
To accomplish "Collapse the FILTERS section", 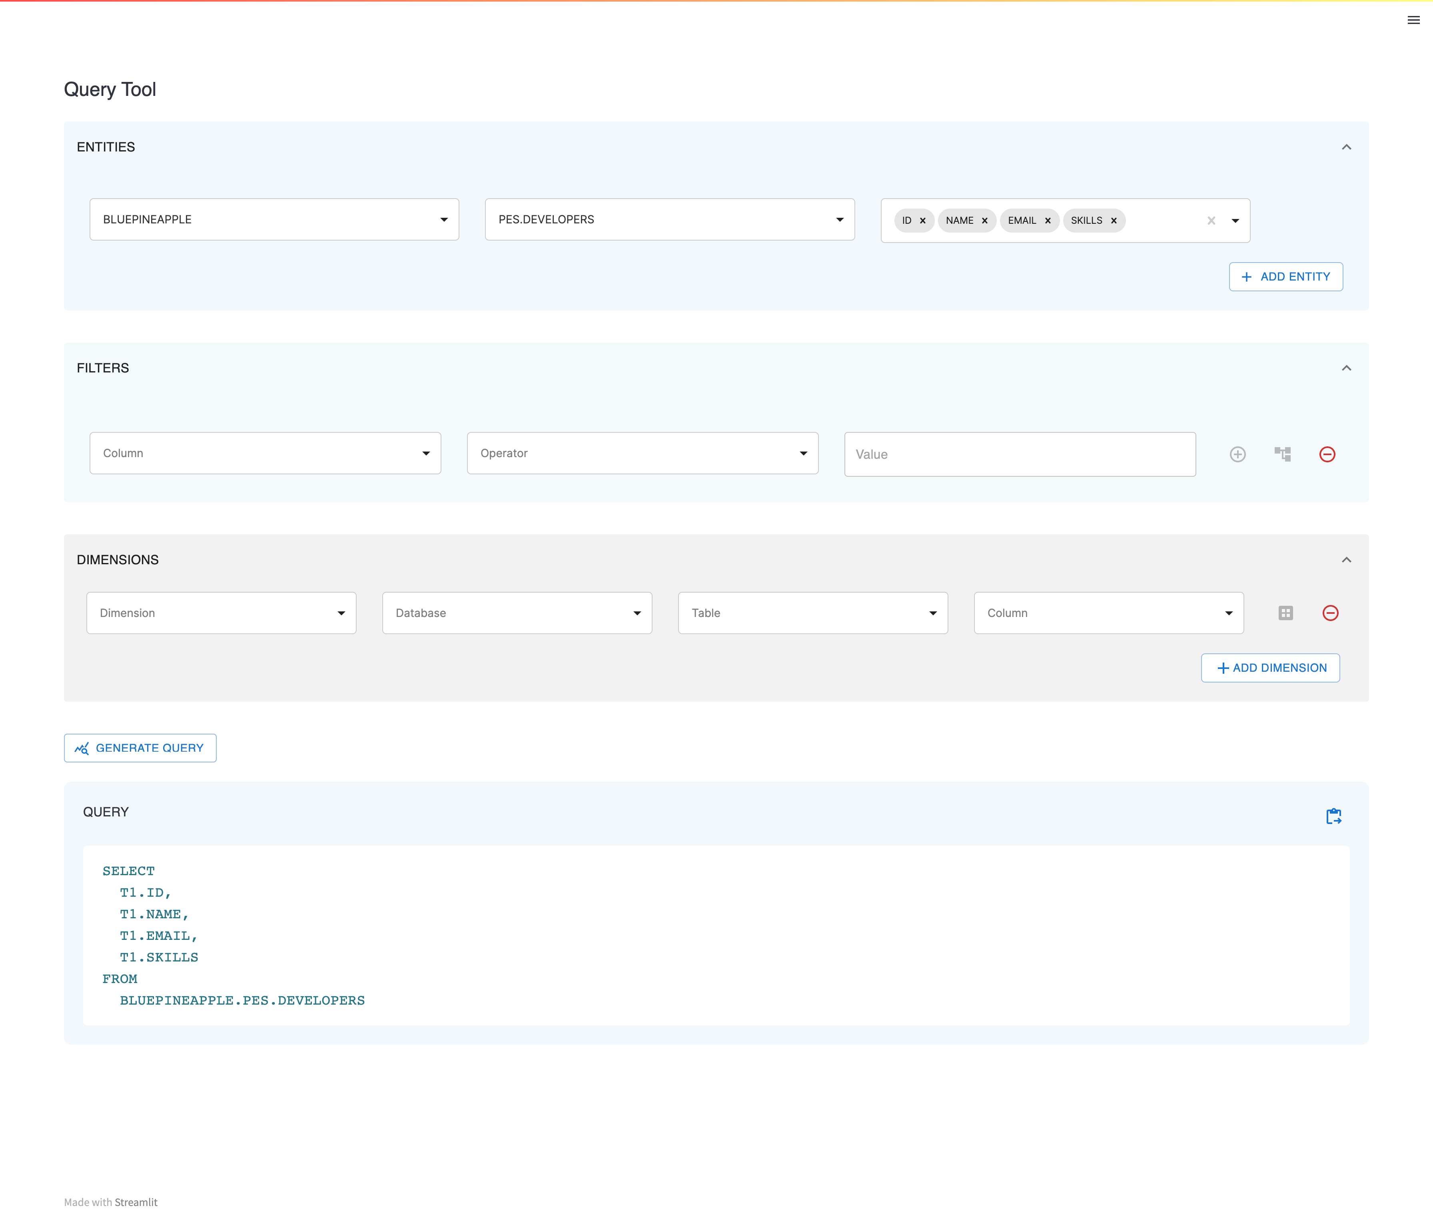I will coord(1347,367).
